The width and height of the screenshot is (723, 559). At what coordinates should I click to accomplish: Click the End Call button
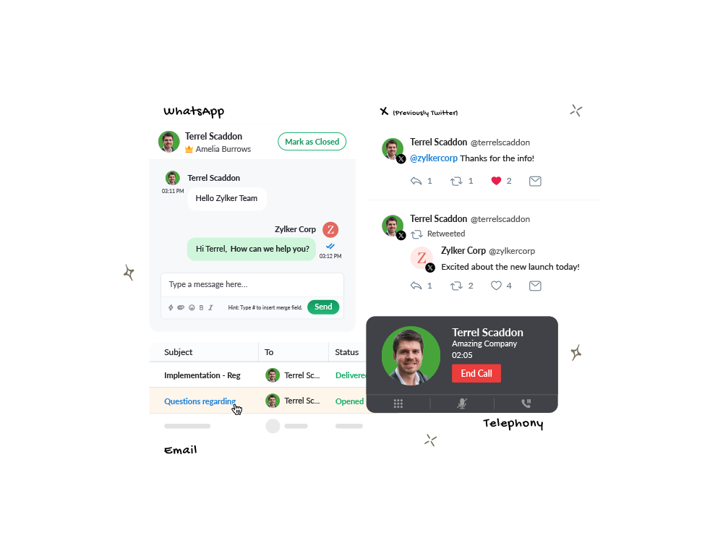476,373
